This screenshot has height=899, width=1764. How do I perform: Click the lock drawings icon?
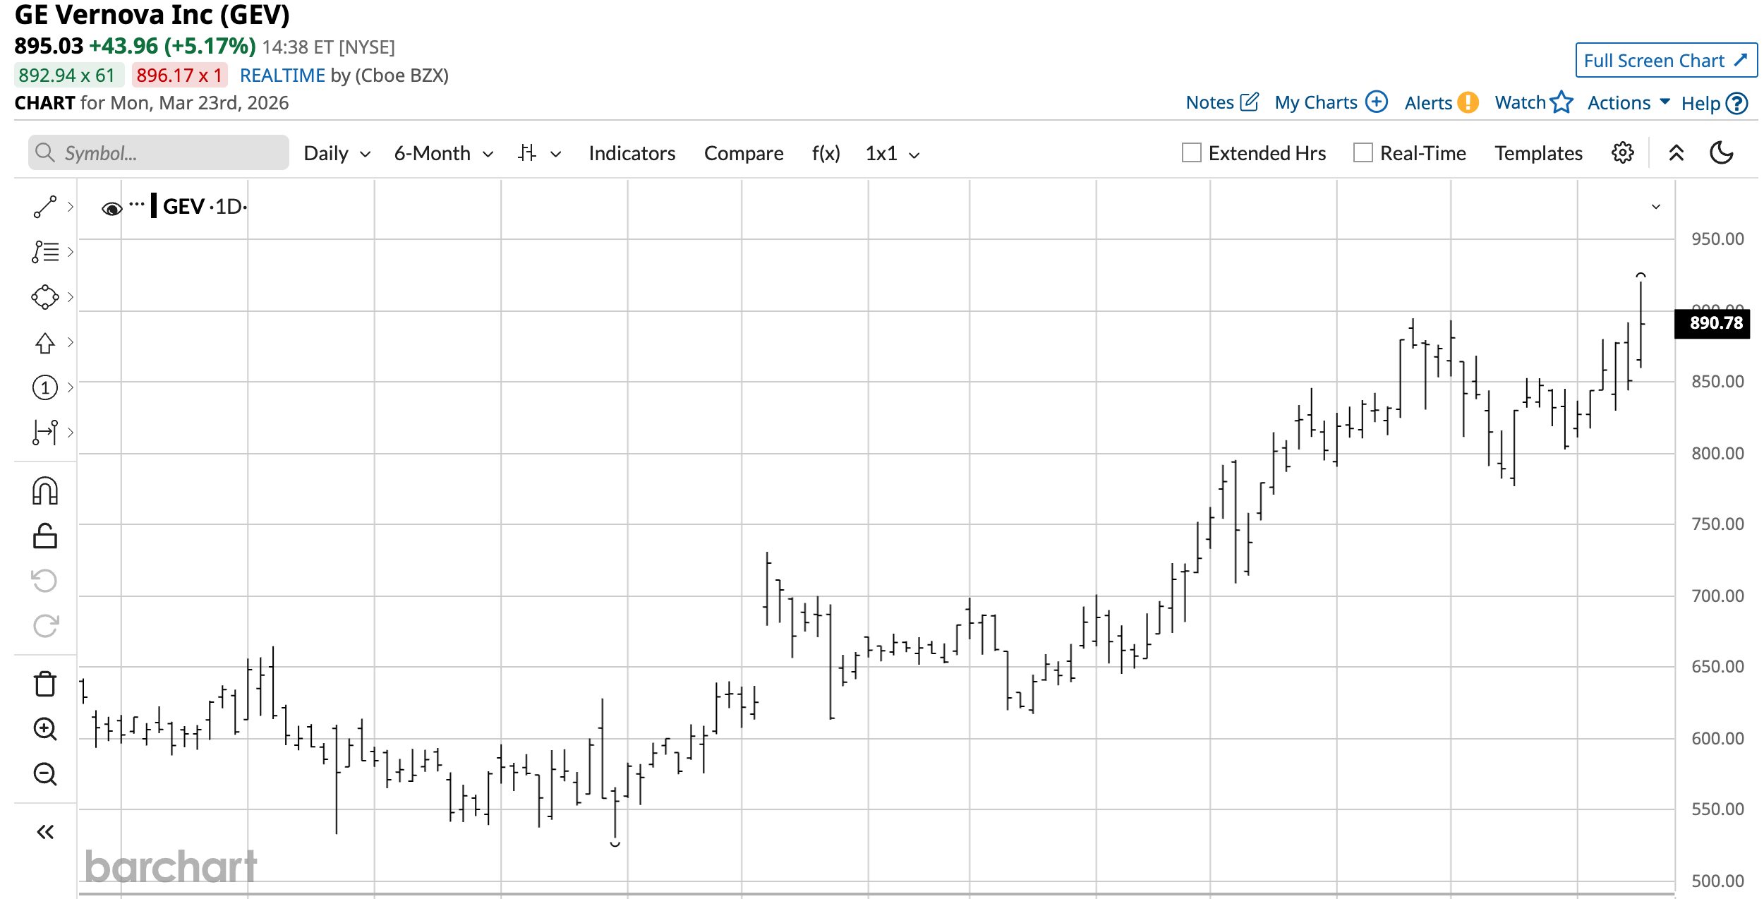[45, 536]
